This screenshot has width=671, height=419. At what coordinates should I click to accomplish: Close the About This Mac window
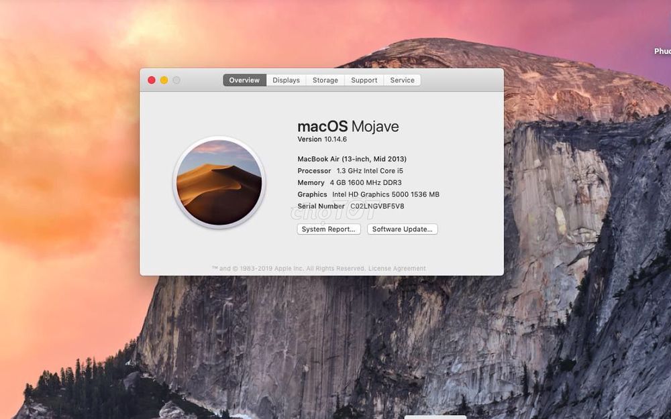(152, 80)
